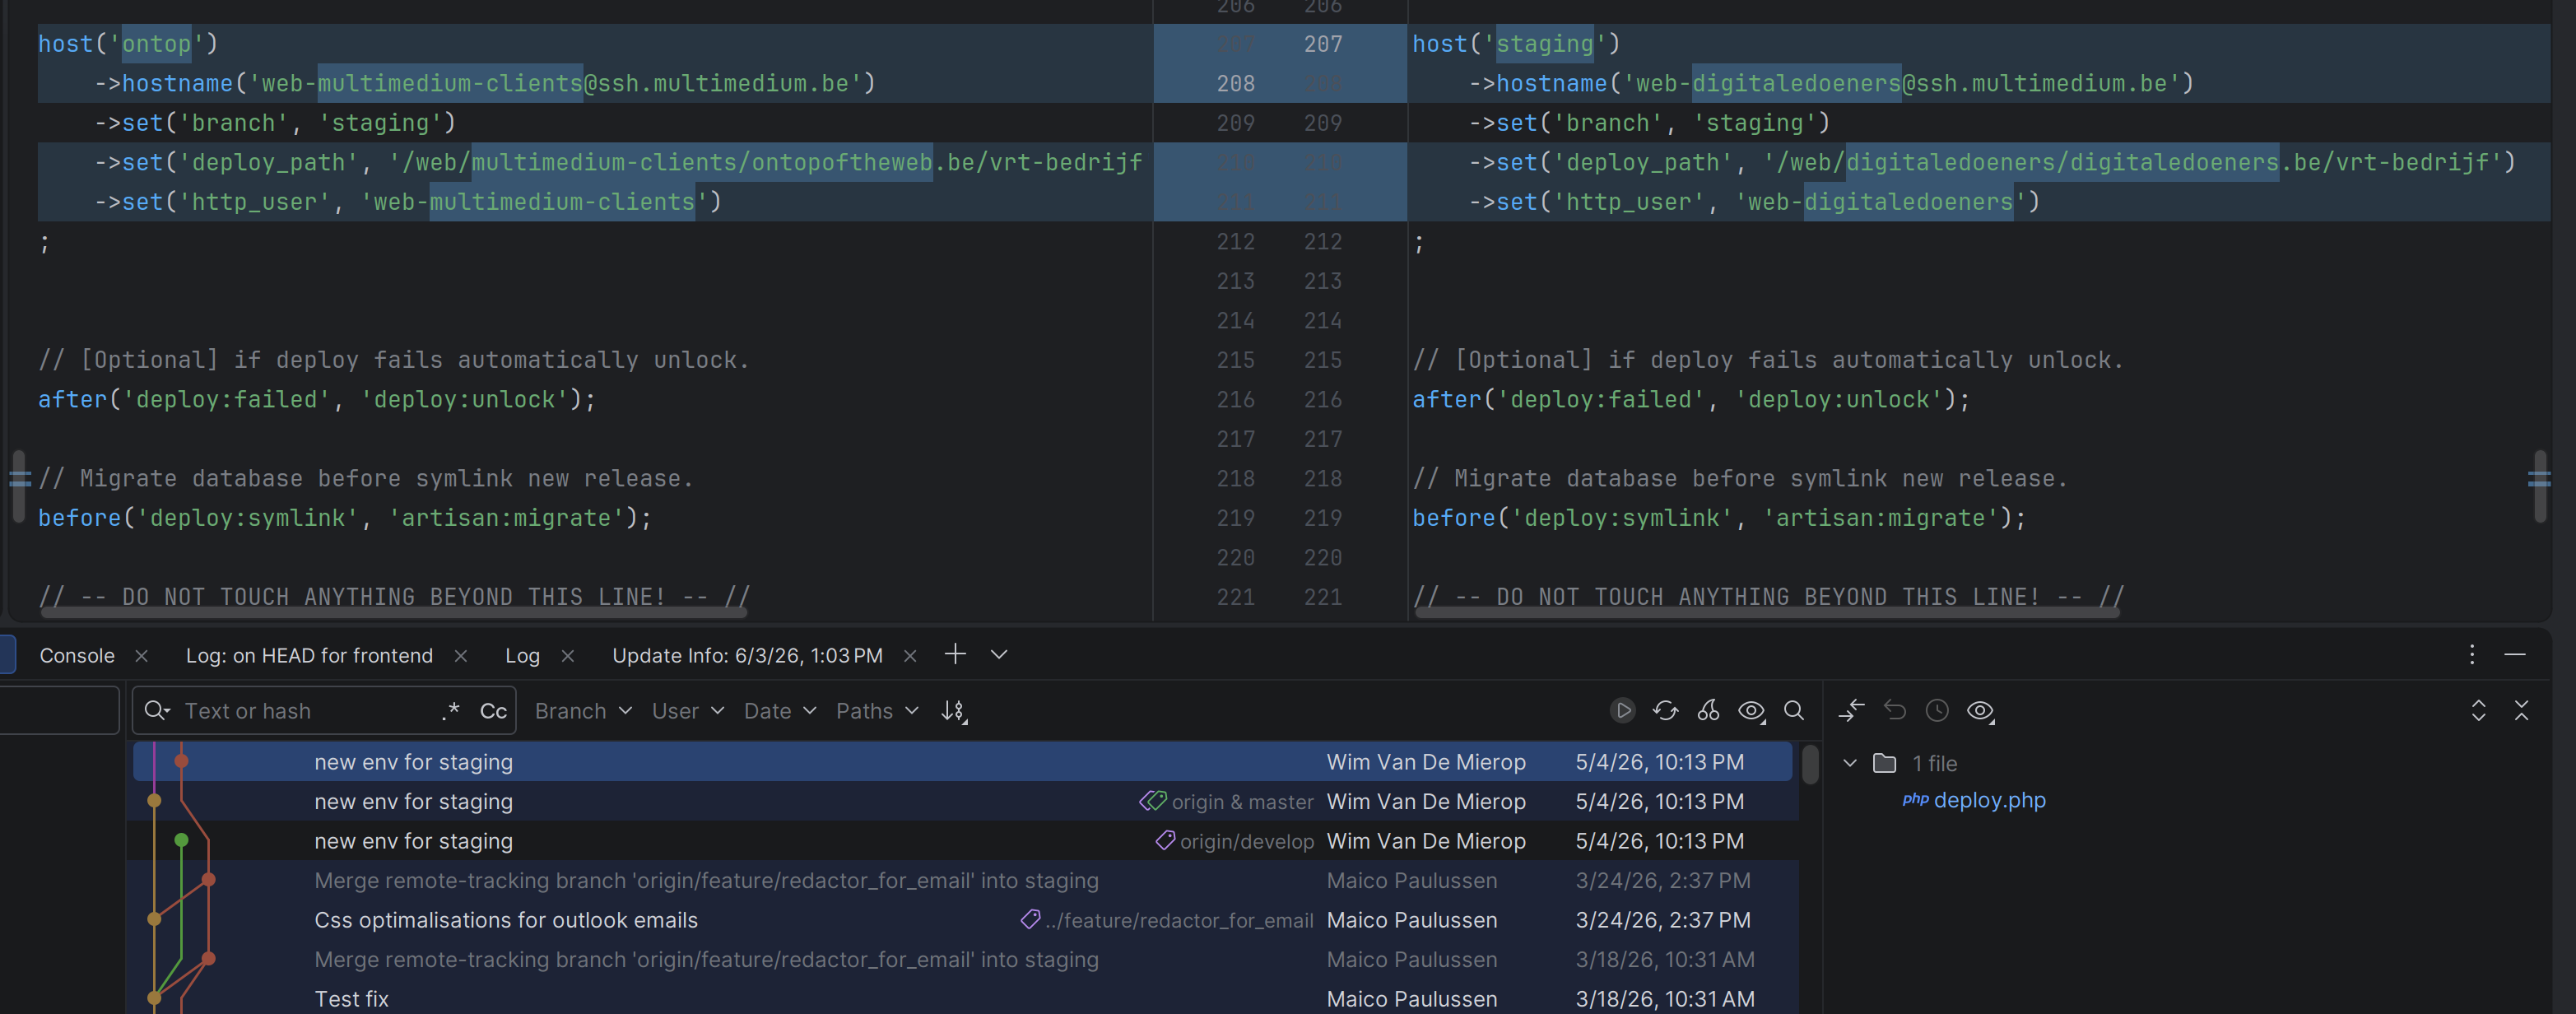The width and height of the screenshot is (2576, 1014).
Task: Click the show diff arrows icon
Action: tap(1851, 710)
